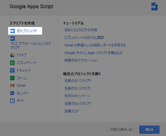Create a script for Gmail
Viewport: 166px width, 136px height.
pyautogui.click(x=21, y=86)
